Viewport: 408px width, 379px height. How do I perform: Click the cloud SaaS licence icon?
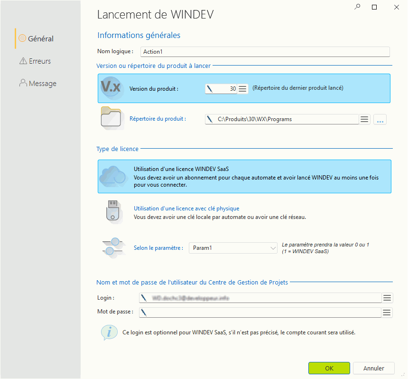[x=113, y=176]
